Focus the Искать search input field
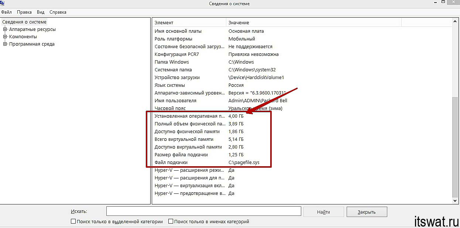Screen dimensions: 460x228 tap(204, 211)
